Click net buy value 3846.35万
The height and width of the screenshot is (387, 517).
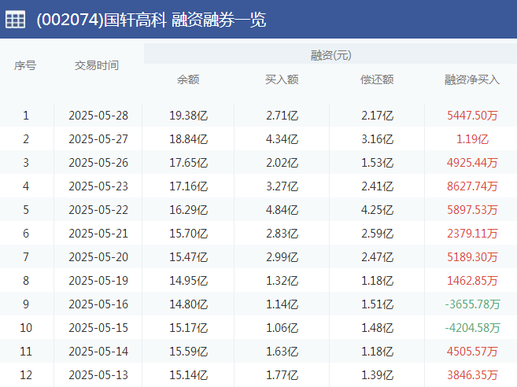pos(472,375)
